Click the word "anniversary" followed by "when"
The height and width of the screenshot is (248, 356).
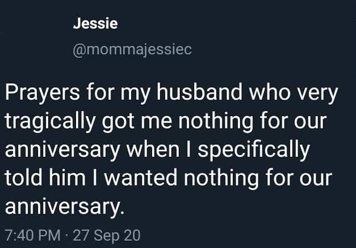click(62, 151)
